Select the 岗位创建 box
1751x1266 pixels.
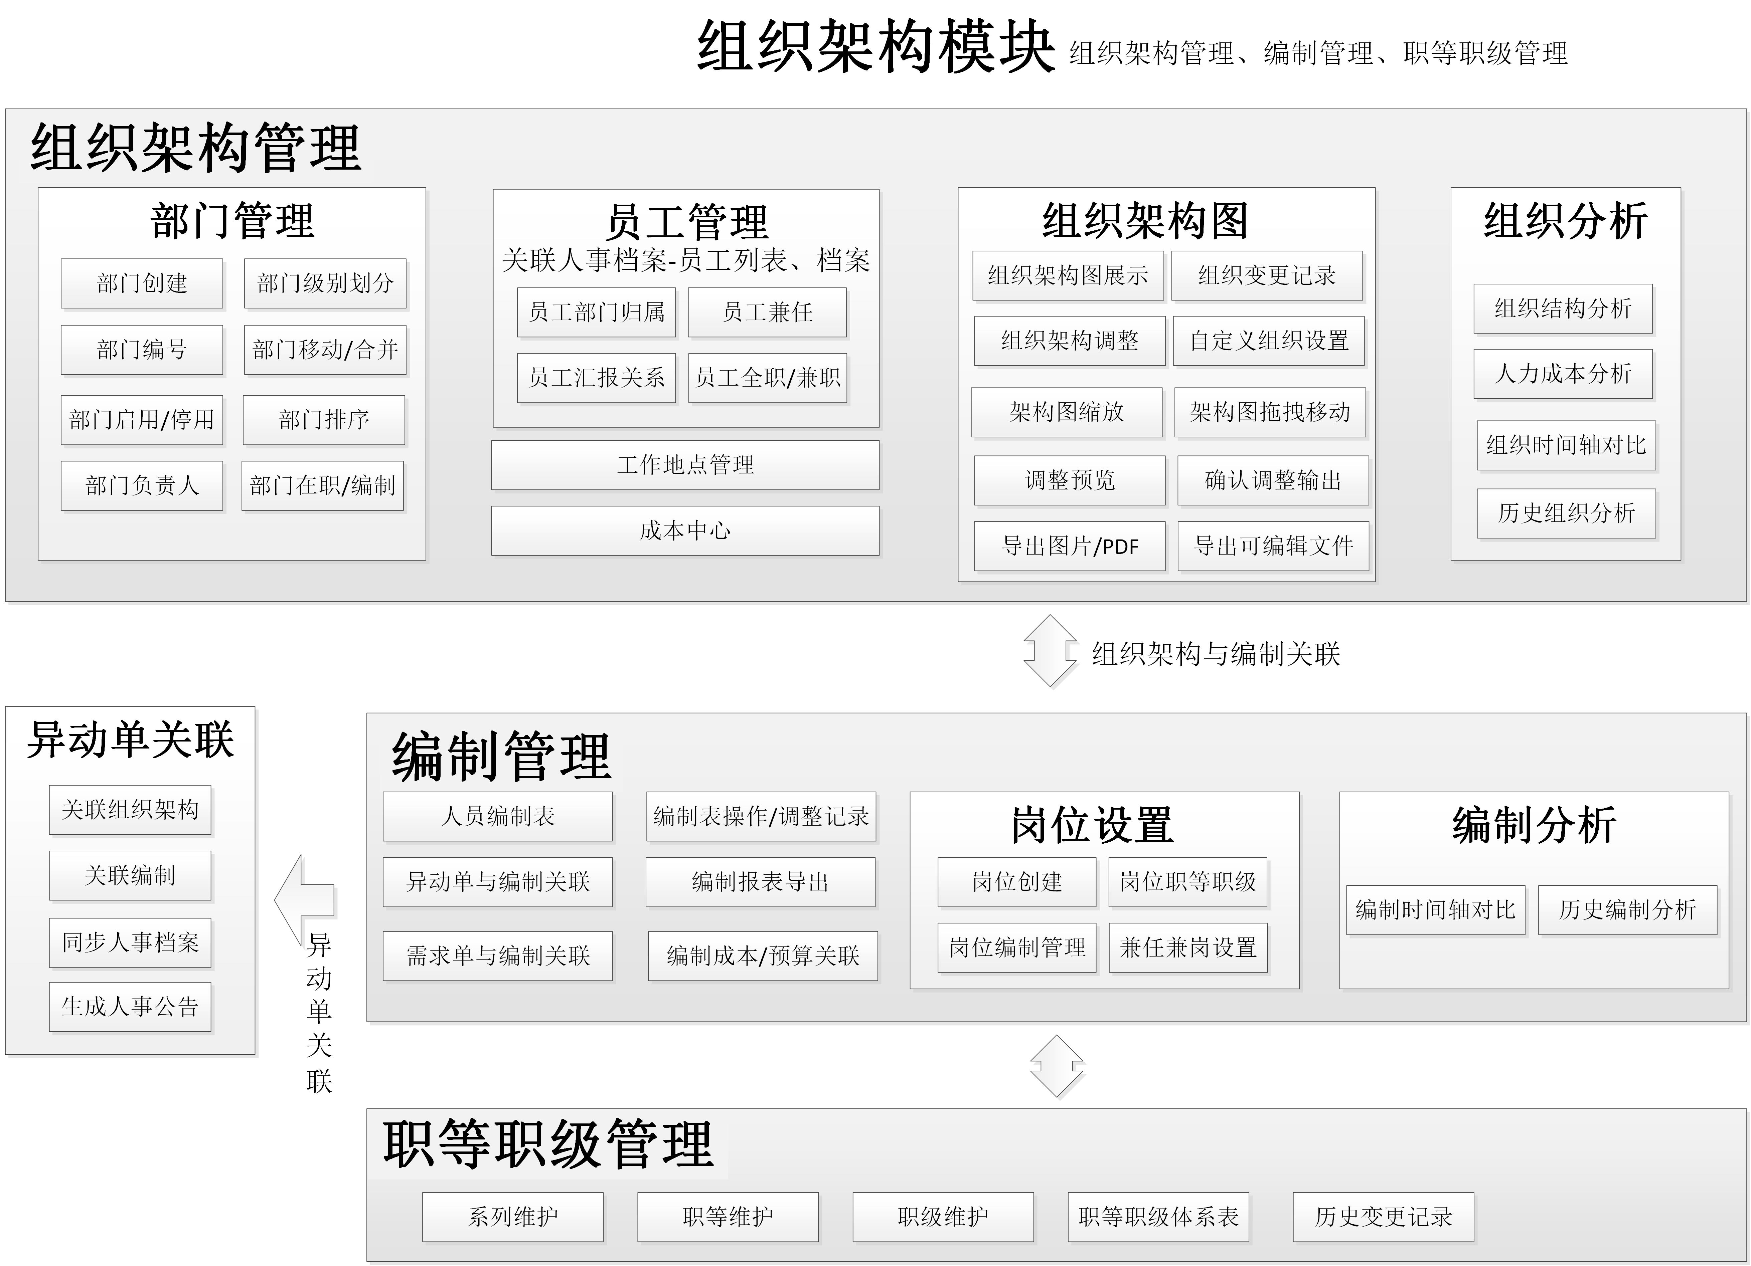[1017, 882]
